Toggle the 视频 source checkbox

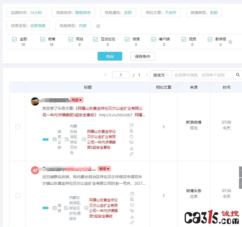click(184, 39)
